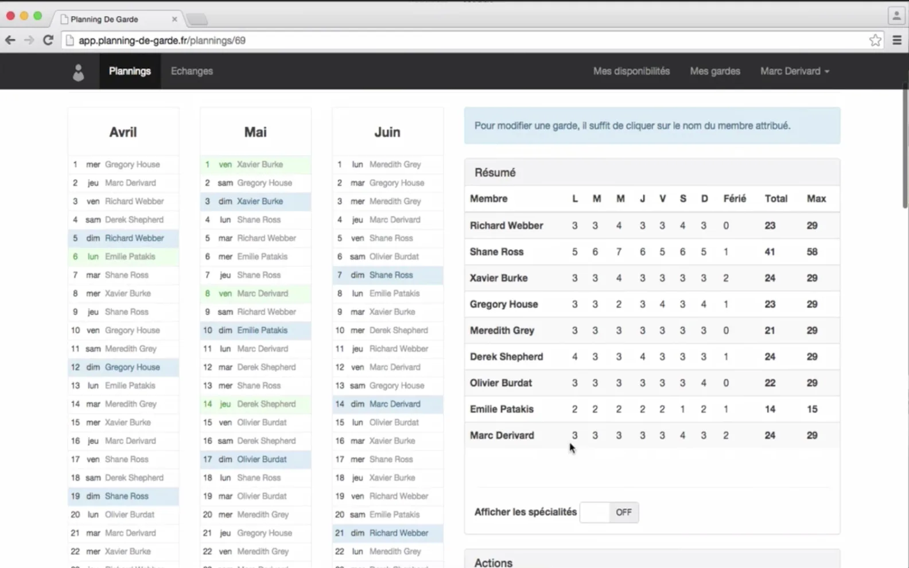Click the Actions panel heading

click(494, 563)
